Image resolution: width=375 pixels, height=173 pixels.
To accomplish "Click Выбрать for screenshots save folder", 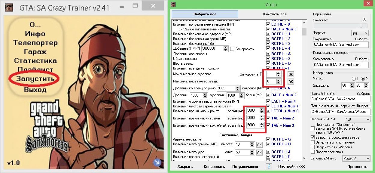I will point(362,39).
